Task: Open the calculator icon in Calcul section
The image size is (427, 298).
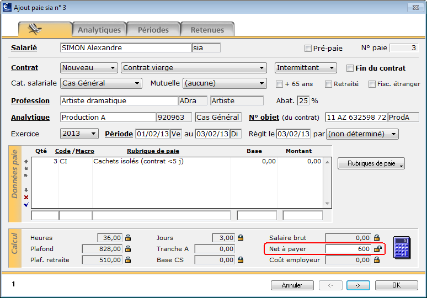Action: pos(402,247)
